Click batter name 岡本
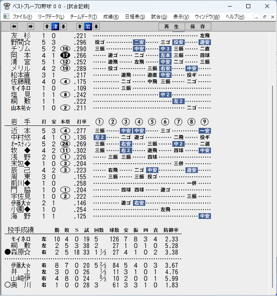The image size is (277, 296). pyautogui.click(x=21, y=55)
